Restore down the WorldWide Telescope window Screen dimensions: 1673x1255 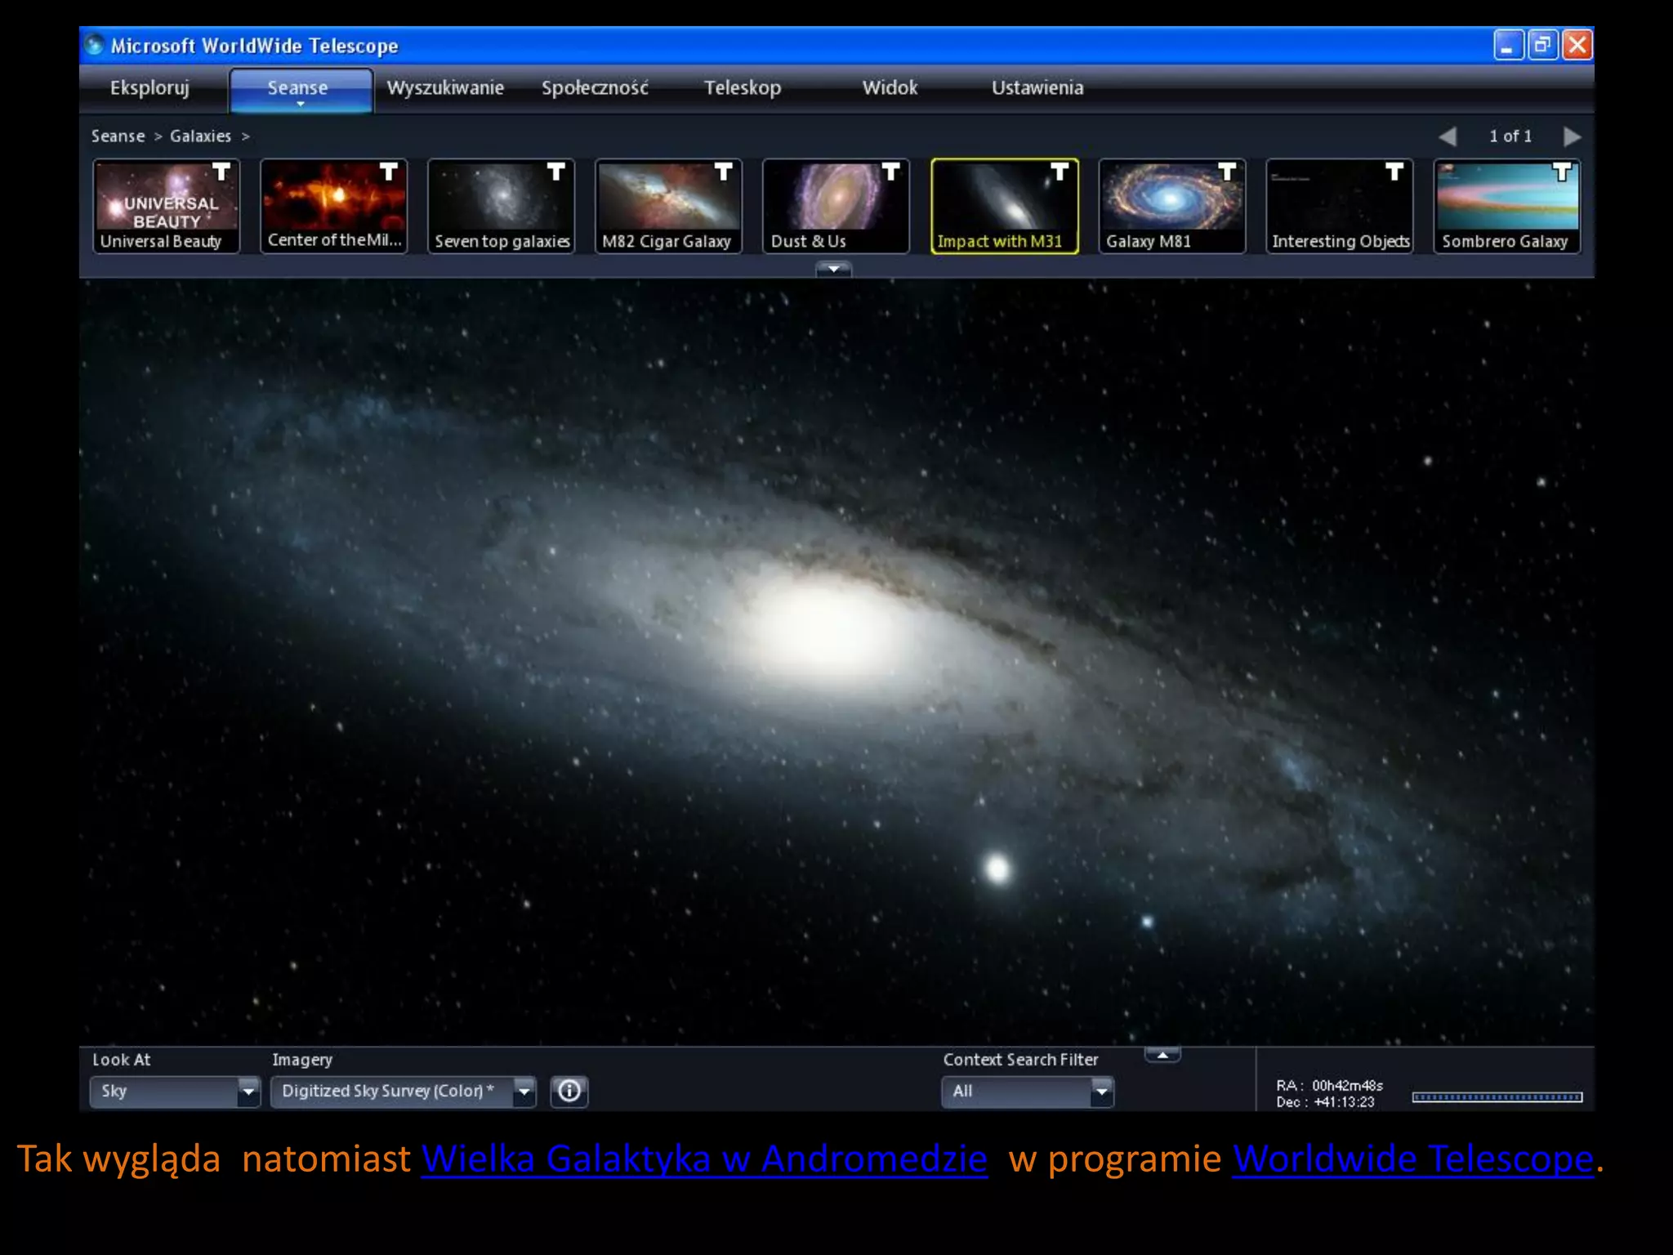coord(1542,45)
